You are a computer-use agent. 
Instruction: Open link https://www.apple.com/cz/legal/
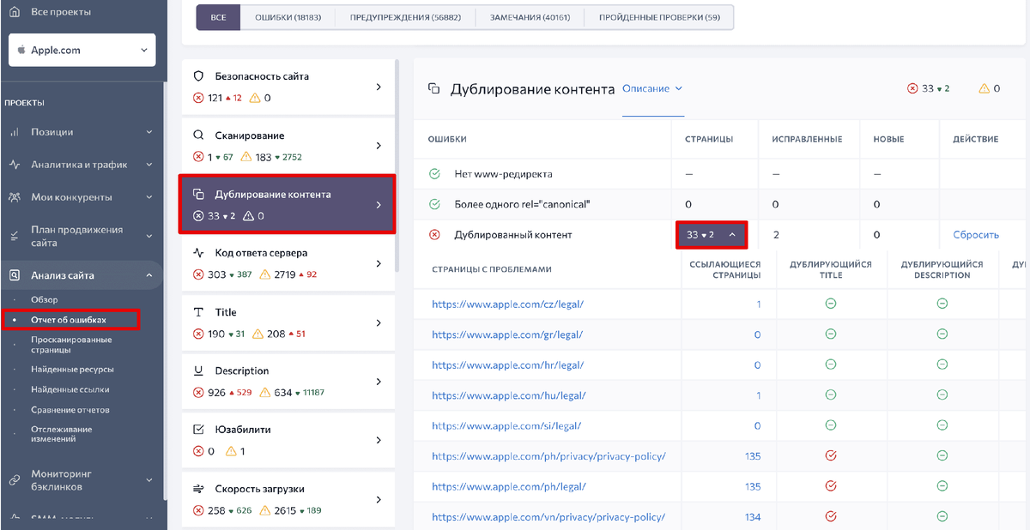pos(508,304)
